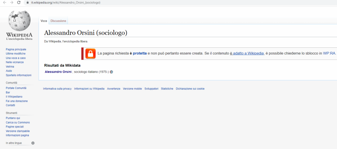Open Informativa sulla privacy footer link
The width and height of the screenshot is (337, 149).
pos(57,89)
